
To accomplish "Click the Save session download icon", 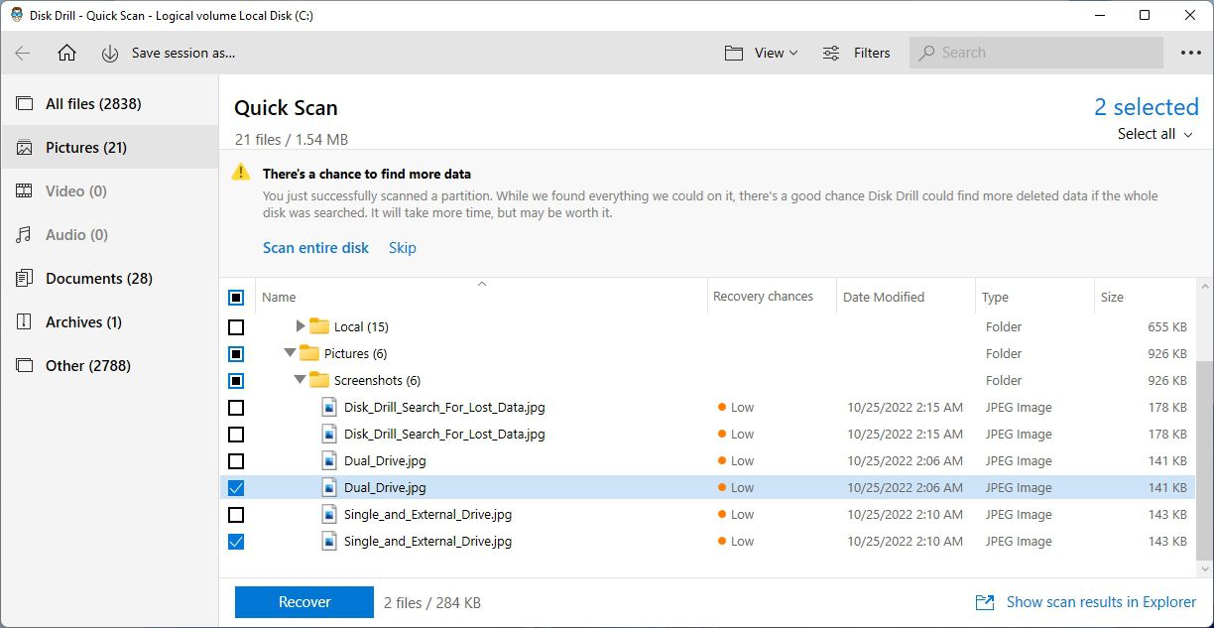I will pos(110,53).
